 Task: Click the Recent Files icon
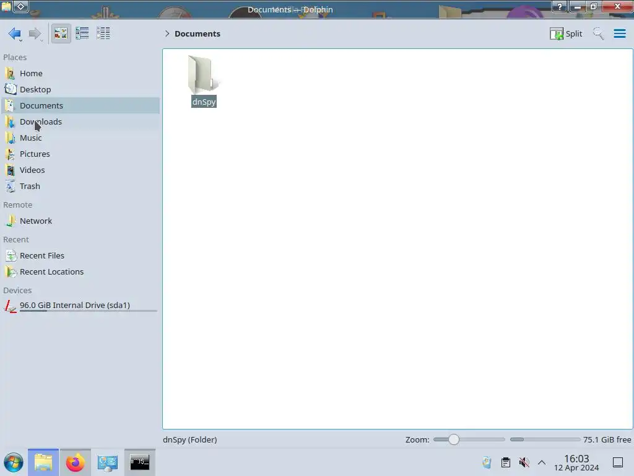tap(10, 256)
